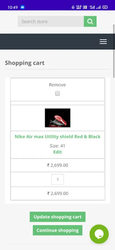Focus the quantity input box

click(58, 179)
